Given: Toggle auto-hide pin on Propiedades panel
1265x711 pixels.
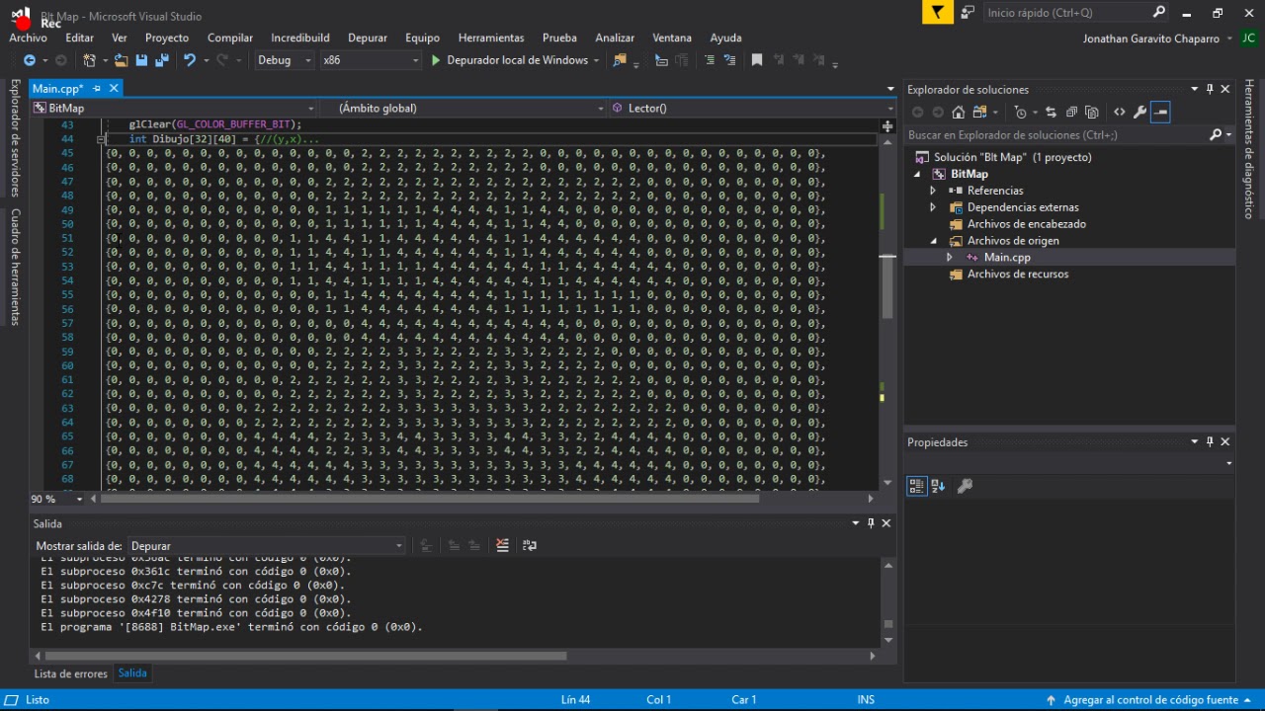Looking at the screenshot, I should click(x=1210, y=442).
